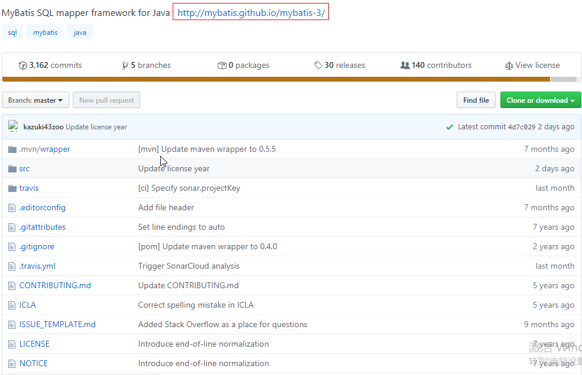582x375 pixels.
Task: Click the packages box icon
Action: coord(222,66)
